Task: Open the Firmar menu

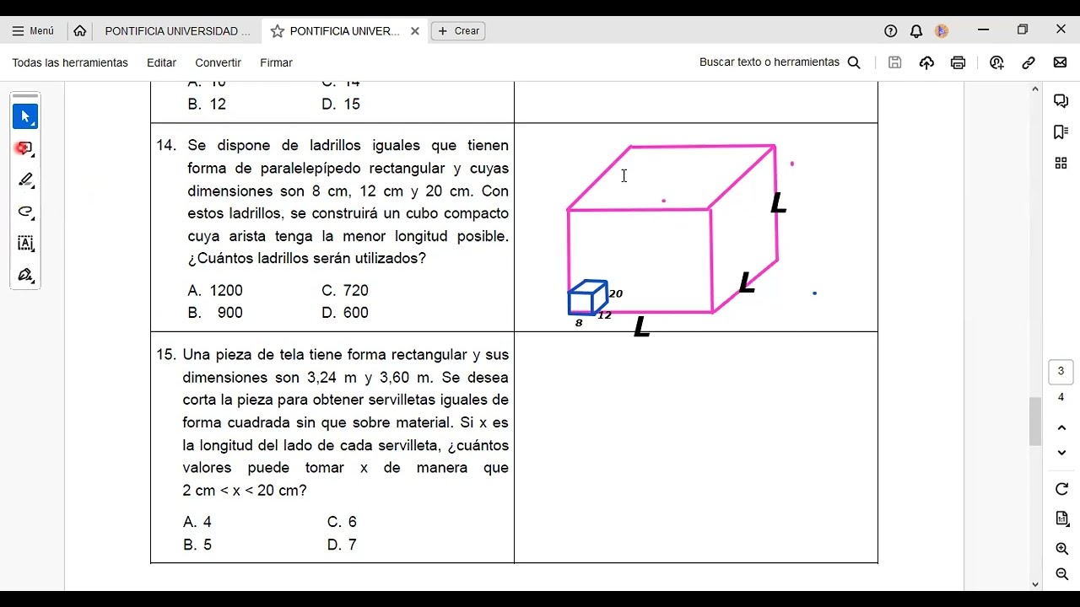Action: coord(276,62)
